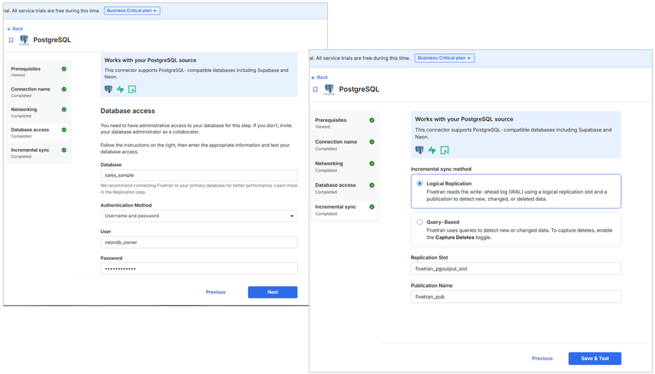Open Business Critical plan dropdown in right window
The height and width of the screenshot is (374, 655).
pos(445,58)
